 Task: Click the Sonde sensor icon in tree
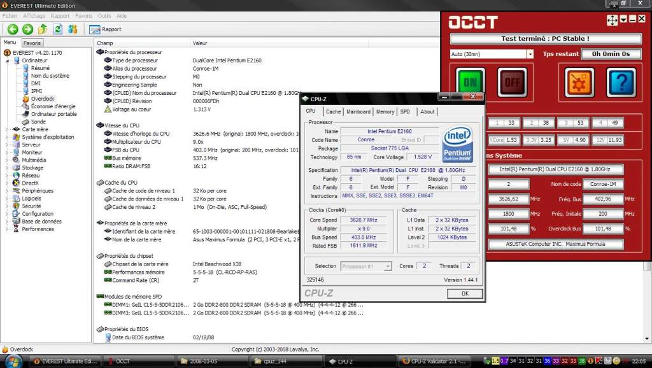[25, 122]
